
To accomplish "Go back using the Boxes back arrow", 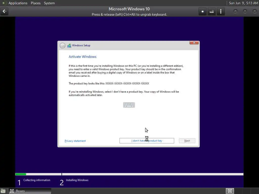I will (4, 11).
